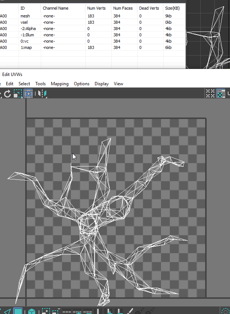230x314 pixels.
Task: Select the 1:map channel row
Action: tap(93, 47)
